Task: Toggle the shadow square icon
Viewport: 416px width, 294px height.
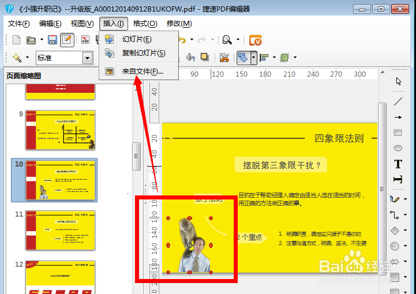Action: click(x=204, y=56)
